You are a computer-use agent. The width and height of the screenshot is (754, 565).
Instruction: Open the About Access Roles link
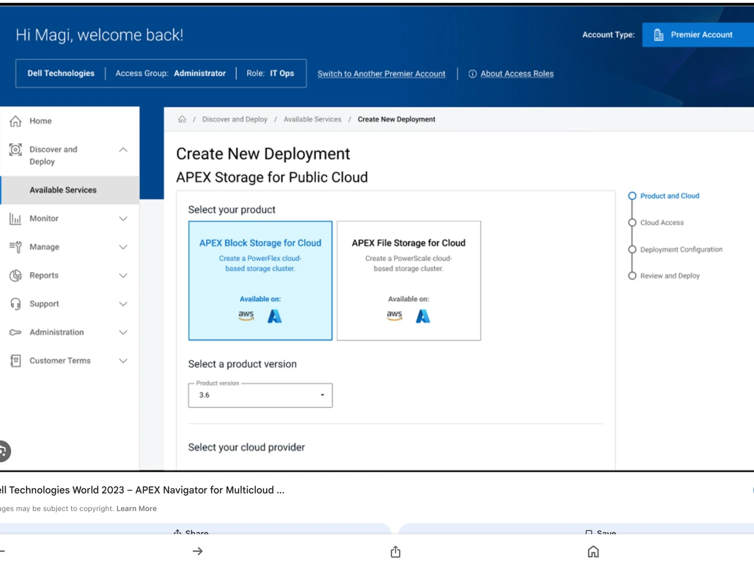point(517,74)
